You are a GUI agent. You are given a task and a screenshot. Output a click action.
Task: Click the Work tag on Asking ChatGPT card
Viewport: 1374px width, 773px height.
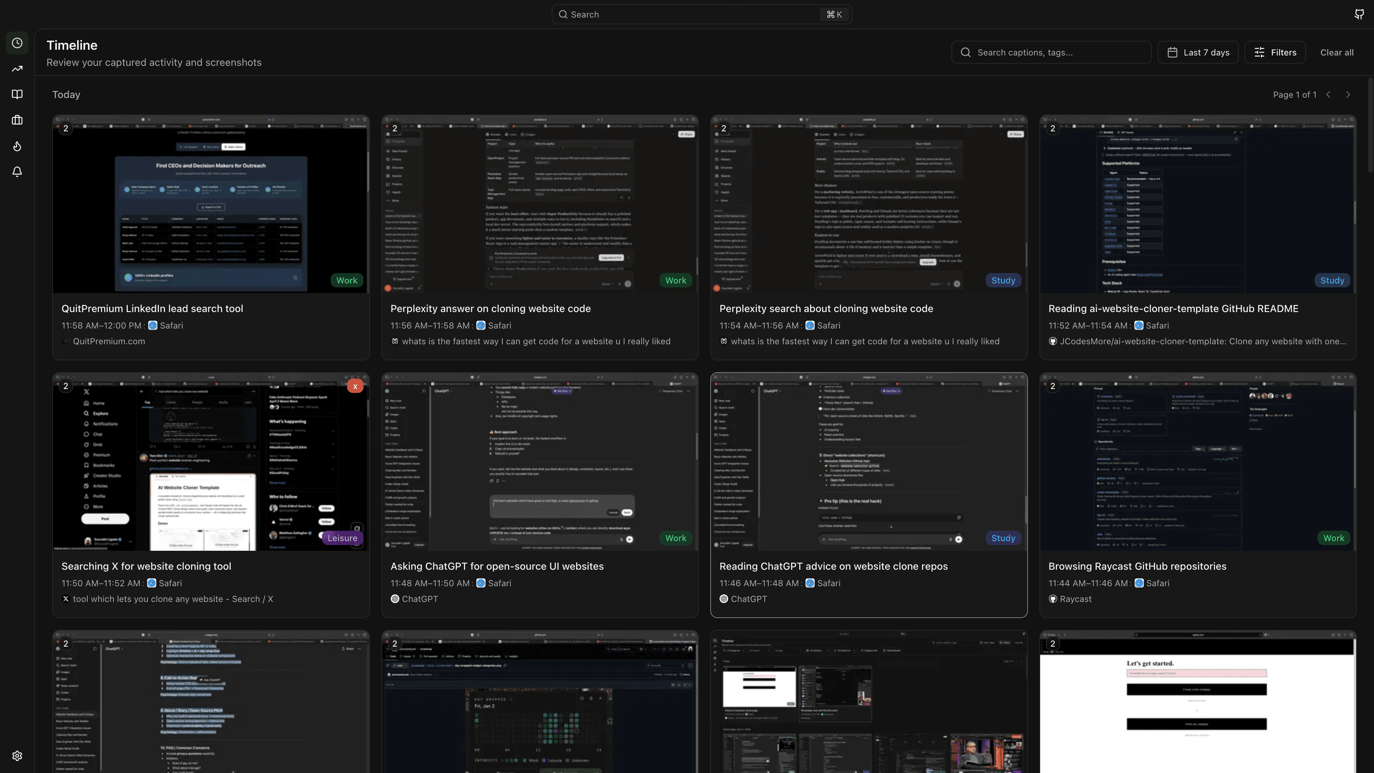click(x=676, y=538)
